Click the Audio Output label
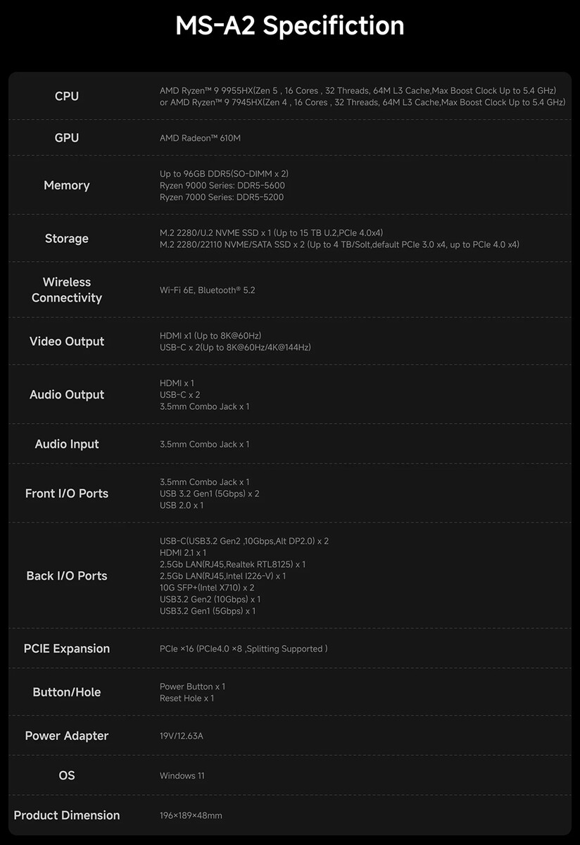 click(67, 395)
